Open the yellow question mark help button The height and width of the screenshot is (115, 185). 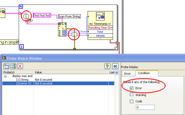pos(107,66)
